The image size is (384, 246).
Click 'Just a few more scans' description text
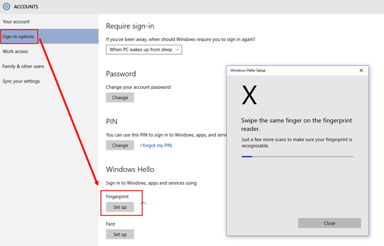[x=296, y=142]
